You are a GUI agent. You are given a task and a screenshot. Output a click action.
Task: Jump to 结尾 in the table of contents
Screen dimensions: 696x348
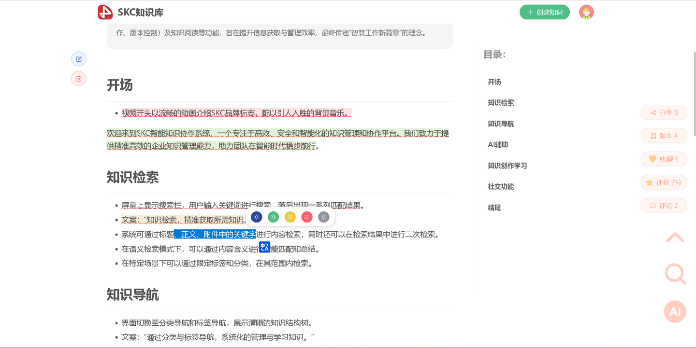[x=494, y=208]
